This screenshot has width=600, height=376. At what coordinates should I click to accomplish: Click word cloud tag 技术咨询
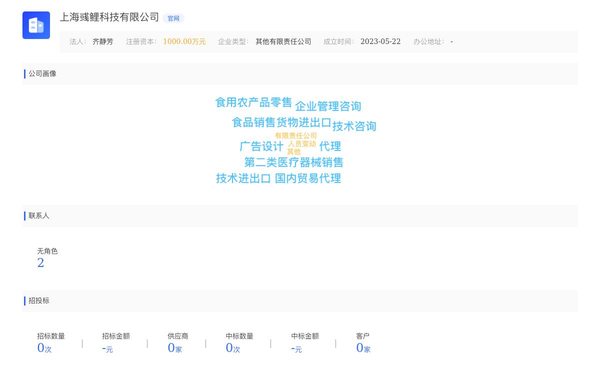tap(354, 126)
